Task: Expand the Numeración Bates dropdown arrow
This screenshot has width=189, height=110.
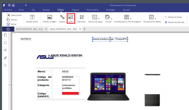Action: point(155,19)
